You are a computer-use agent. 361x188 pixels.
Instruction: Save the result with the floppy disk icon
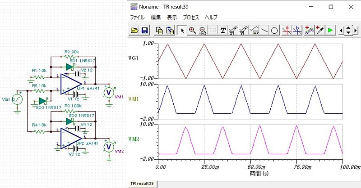click(x=145, y=30)
